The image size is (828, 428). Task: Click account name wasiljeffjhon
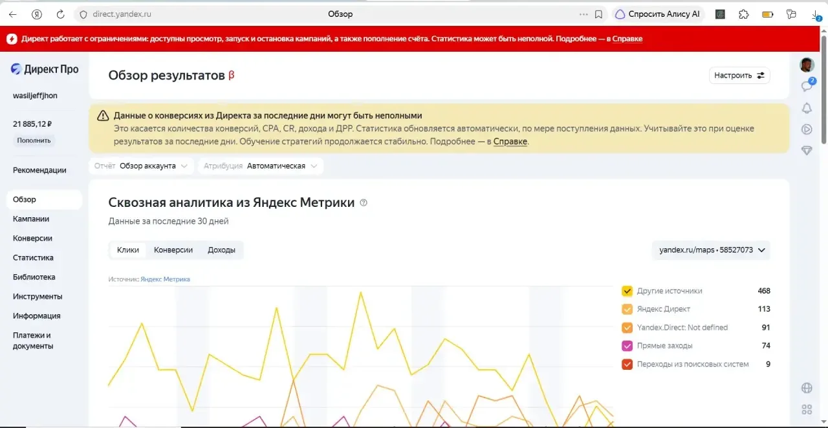pyautogui.click(x=35, y=96)
